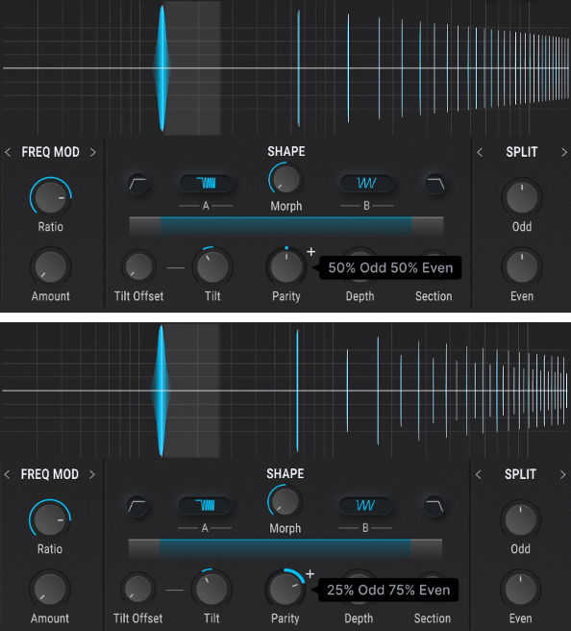The height and width of the screenshot is (631, 571).
Task: Go to next FREQ MOD mode, upper panel
Action: click(93, 152)
